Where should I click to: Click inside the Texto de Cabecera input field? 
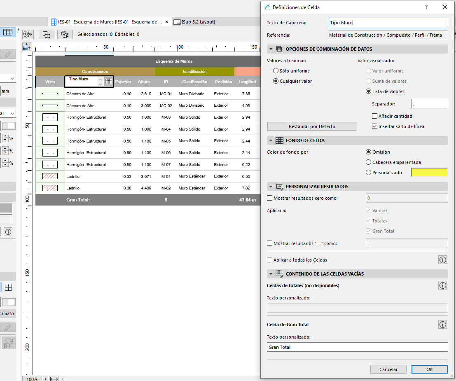[x=388, y=22]
